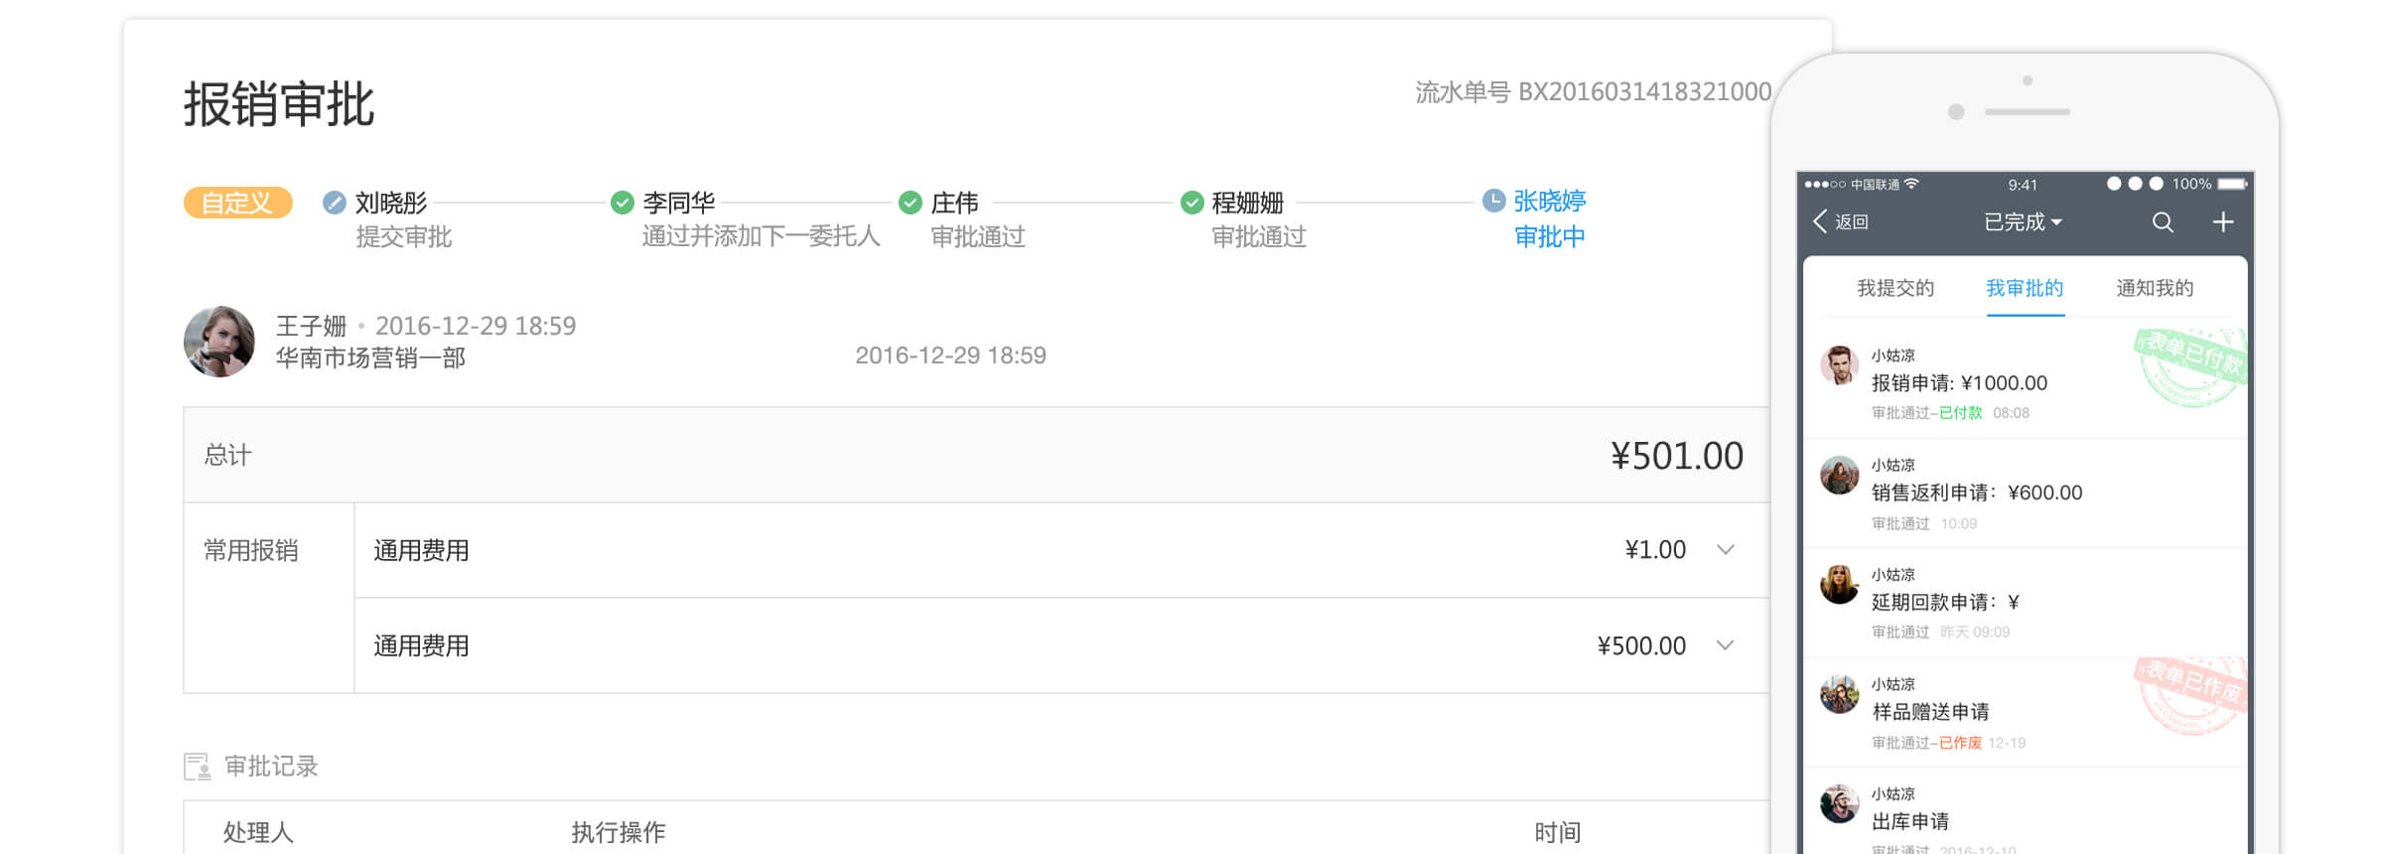The image size is (2383, 854).
Task: Click the green check beside 庄伟
Action: (x=910, y=203)
